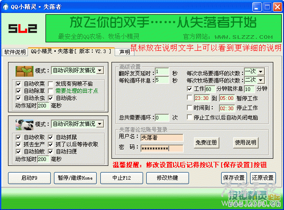This screenshot has height=210, width=284.
Task: Click the title bar penguin icon
Action: 6,7
